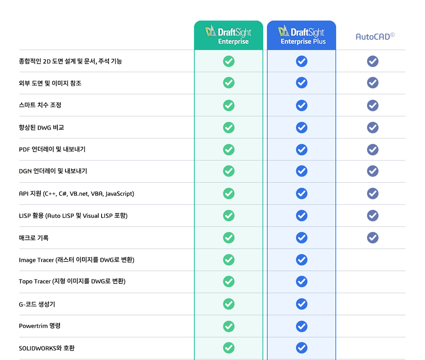Image resolution: width=425 pixels, height=360 pixels.
Task: Click Enterprise checkmark for SOLIDWORKS와 호환
Action: (229, 348)
